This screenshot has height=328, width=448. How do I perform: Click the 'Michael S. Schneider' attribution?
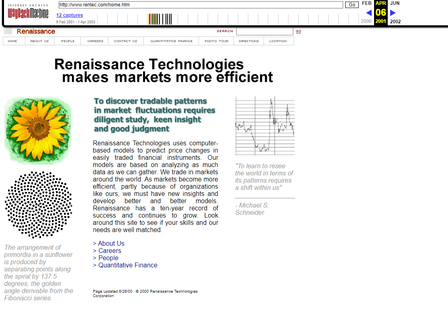[252, 209]
